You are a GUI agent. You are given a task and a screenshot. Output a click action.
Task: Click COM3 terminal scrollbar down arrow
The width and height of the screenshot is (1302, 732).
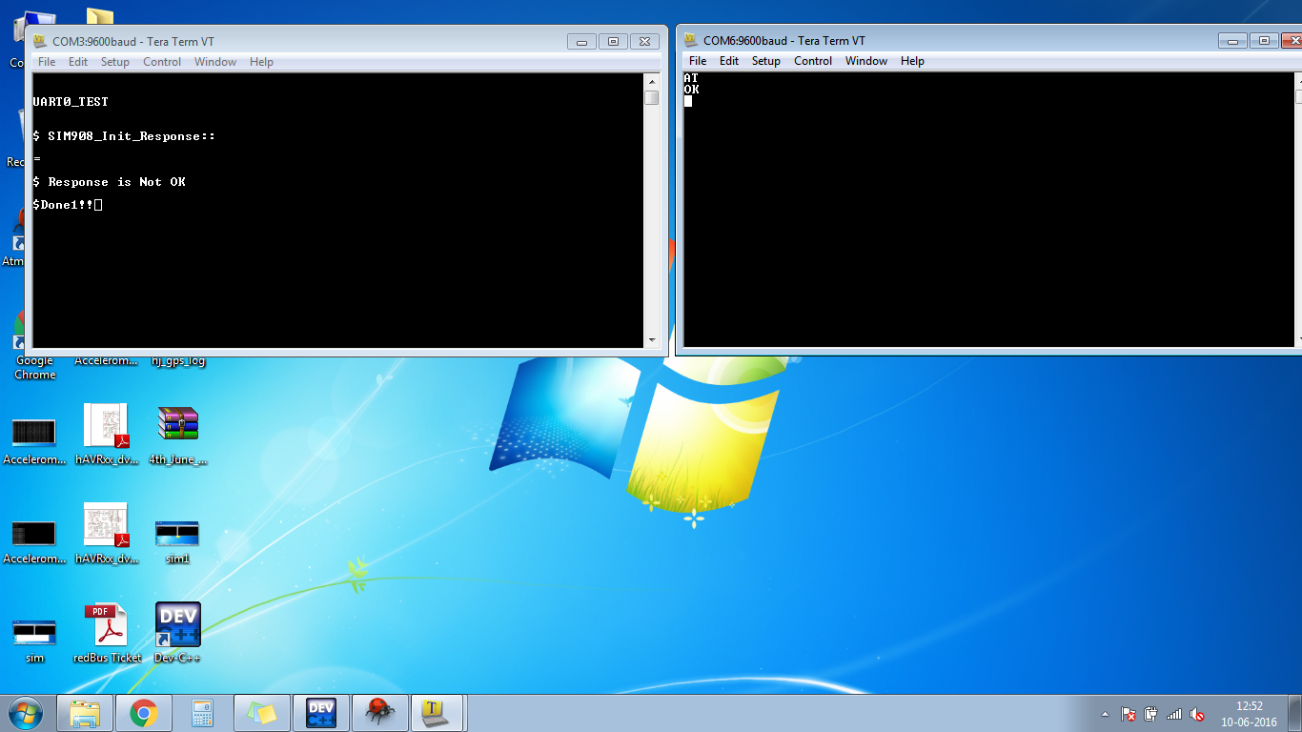pos(652,340)
